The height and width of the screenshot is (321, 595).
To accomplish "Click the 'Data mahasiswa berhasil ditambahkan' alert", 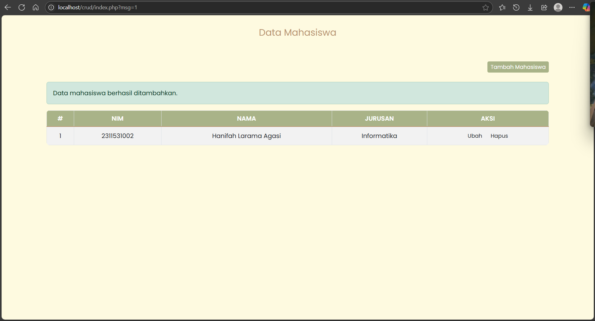I will (x=297, y=93).
